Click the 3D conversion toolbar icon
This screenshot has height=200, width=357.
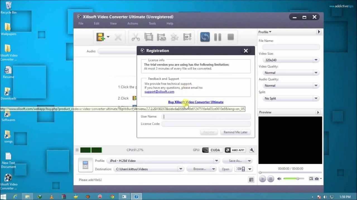(x=161, y=37)
